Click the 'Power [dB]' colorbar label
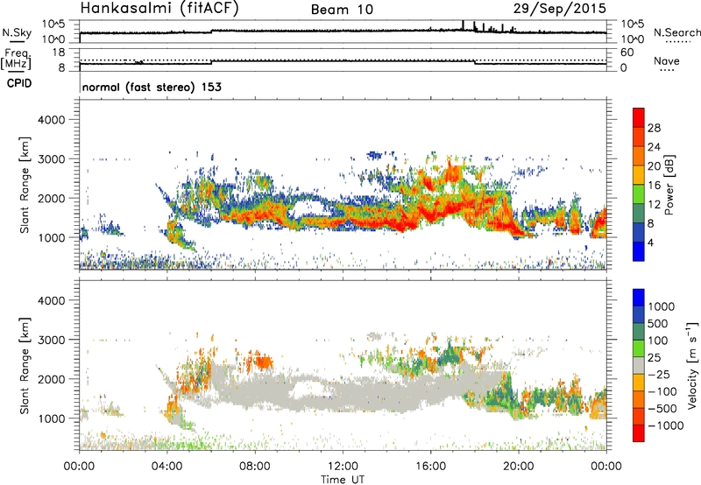 pos(669,185)
